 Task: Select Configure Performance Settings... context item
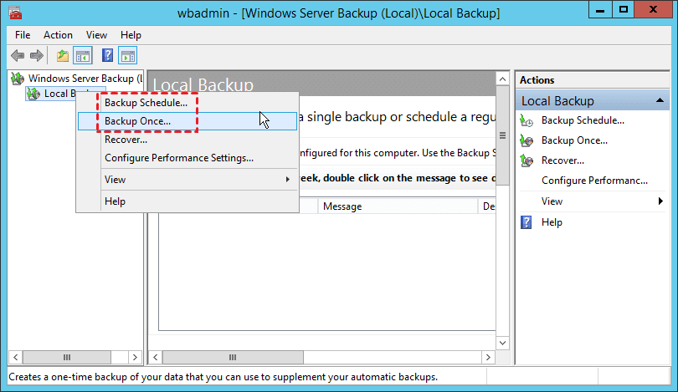pyautogui.click(x=187, y=158)
